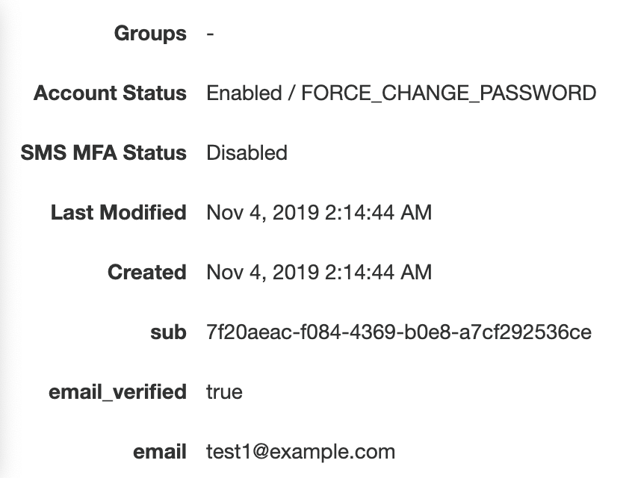
Task: Click the Created label
Action: [x=146, y=273]
